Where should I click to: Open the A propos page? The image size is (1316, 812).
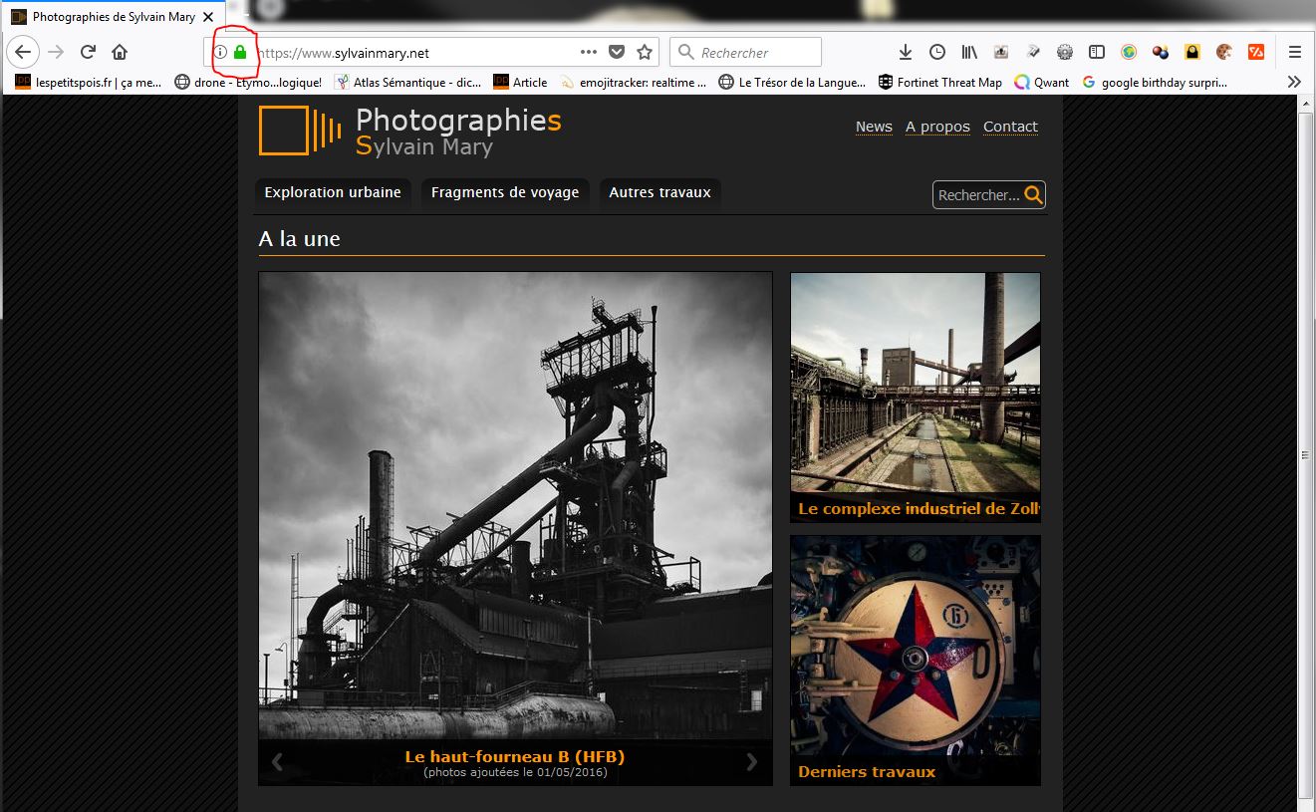[x=937, y=127]
